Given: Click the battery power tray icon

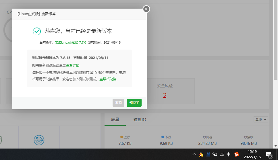Looking at the screenshot, I should pyautogui.click(x=215, y=154).
